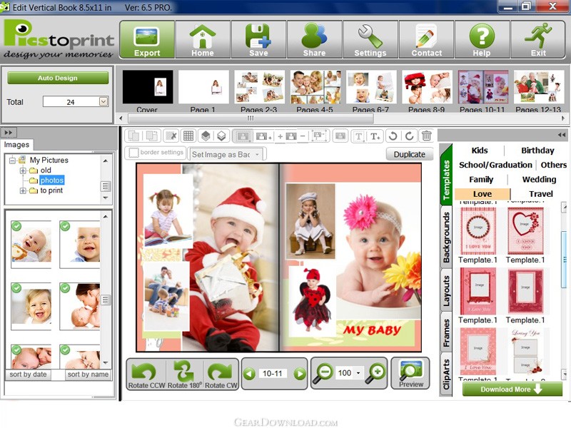Open the Cover page thumbnail
This screenshot has height=428, width=571.
click(148, 88)
